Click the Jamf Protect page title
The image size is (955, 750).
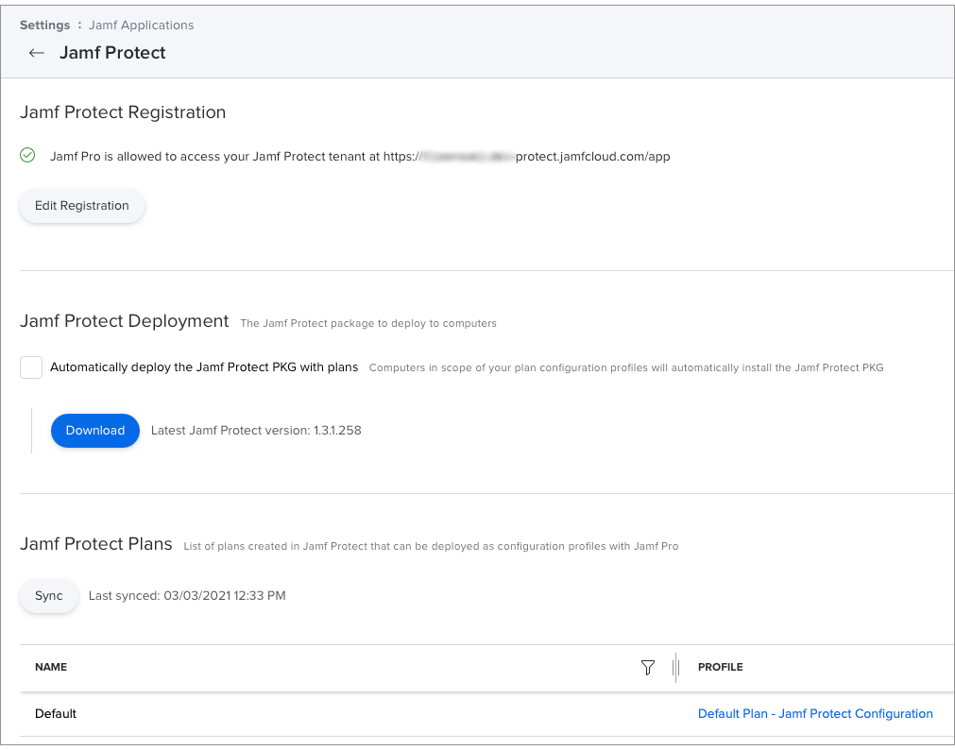[112, 53]
